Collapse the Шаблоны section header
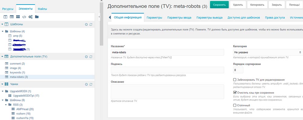This screenshot has width=303, height=120. [2, 24]
